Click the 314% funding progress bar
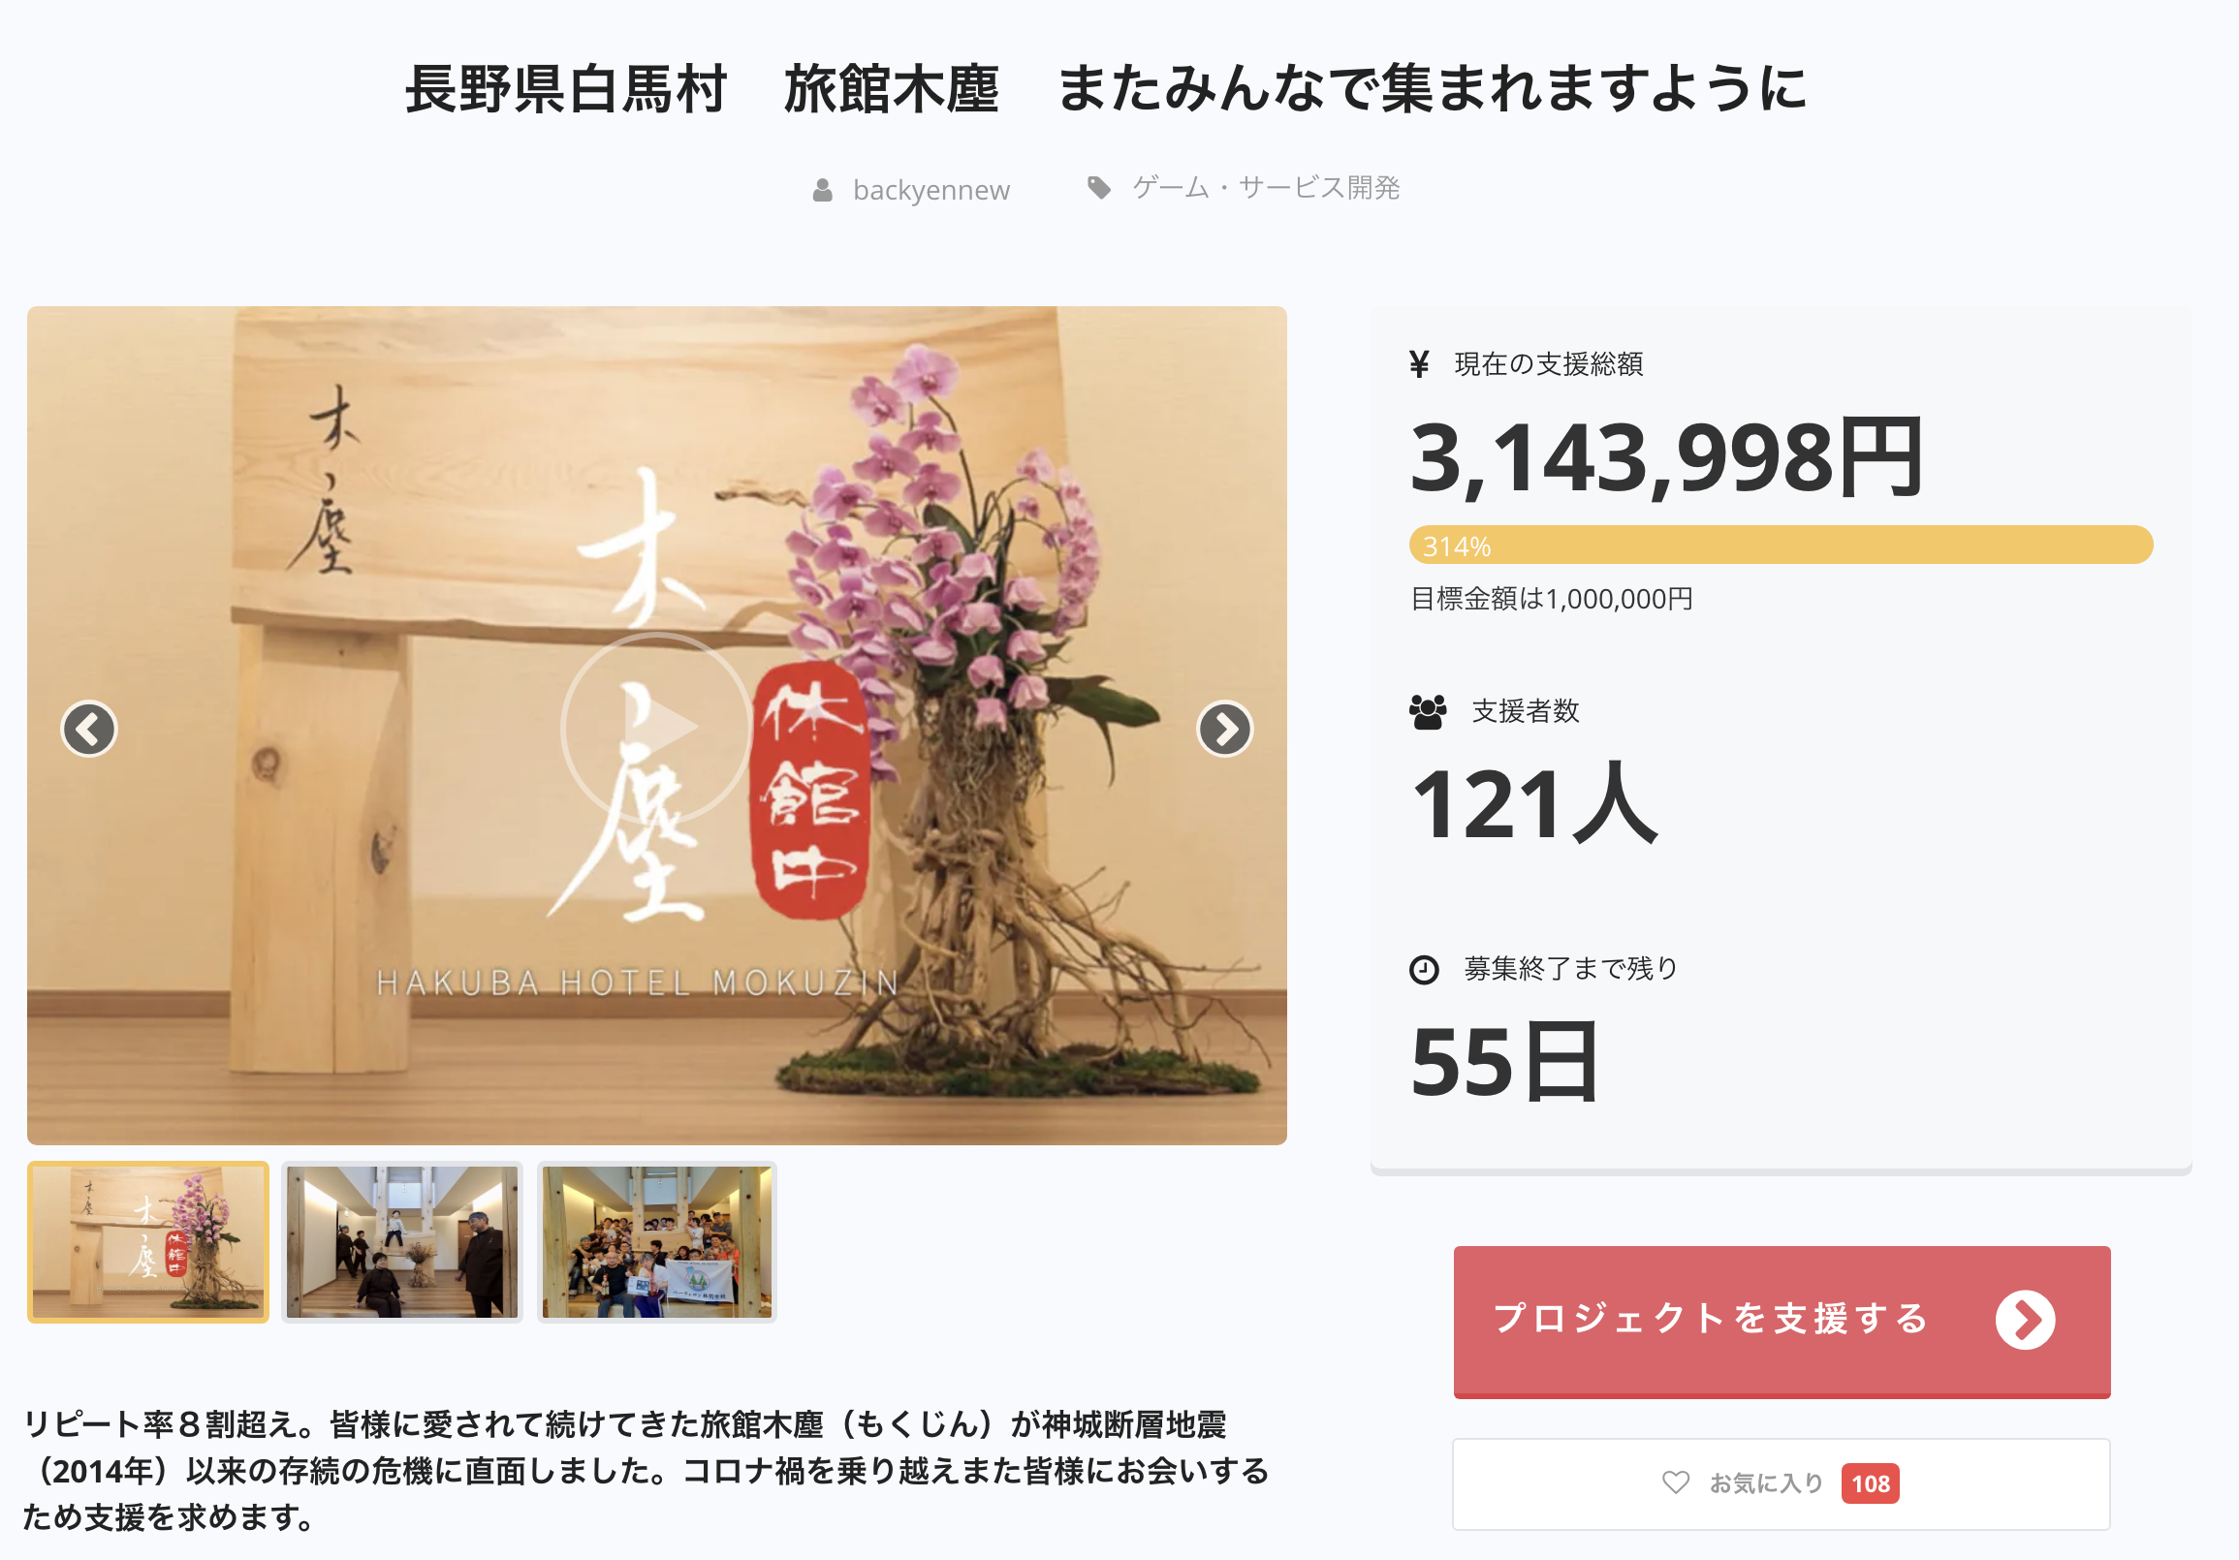Image resolution: width=2239 pixels, height=1560 pixels. pos(1781,545)
